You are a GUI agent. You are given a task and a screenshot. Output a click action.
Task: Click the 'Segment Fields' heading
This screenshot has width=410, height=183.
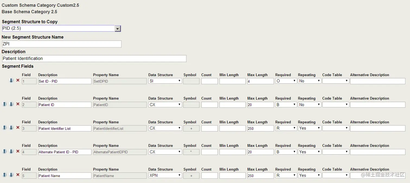(x=18, y=66)
